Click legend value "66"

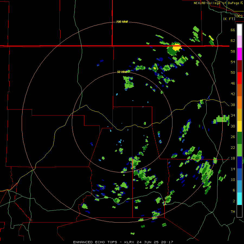(233, 30)
